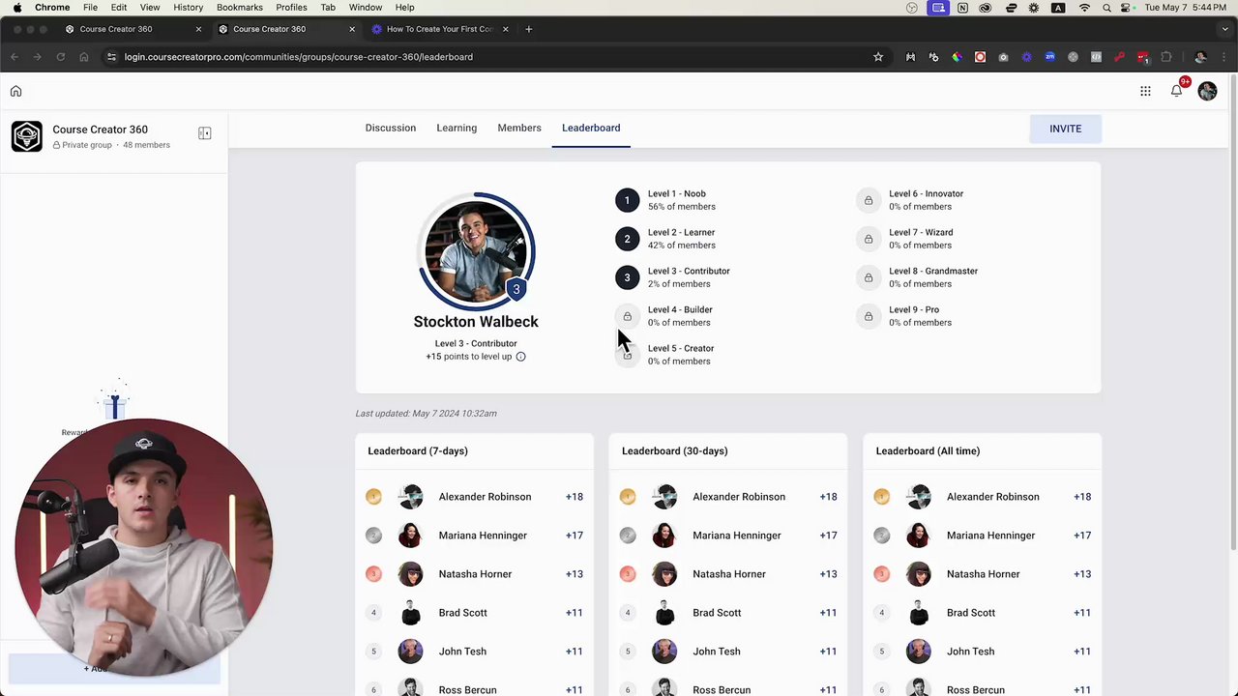Click the home icon in the left rail
This screenshot has height=696, width=1238.
click(15, 91)
